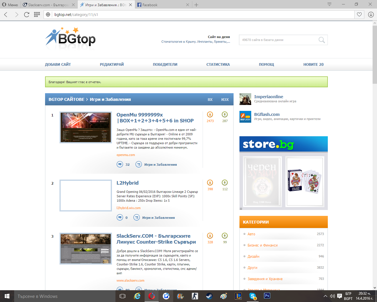Open the OpenMu 9999999x site title link

[155, 118]
